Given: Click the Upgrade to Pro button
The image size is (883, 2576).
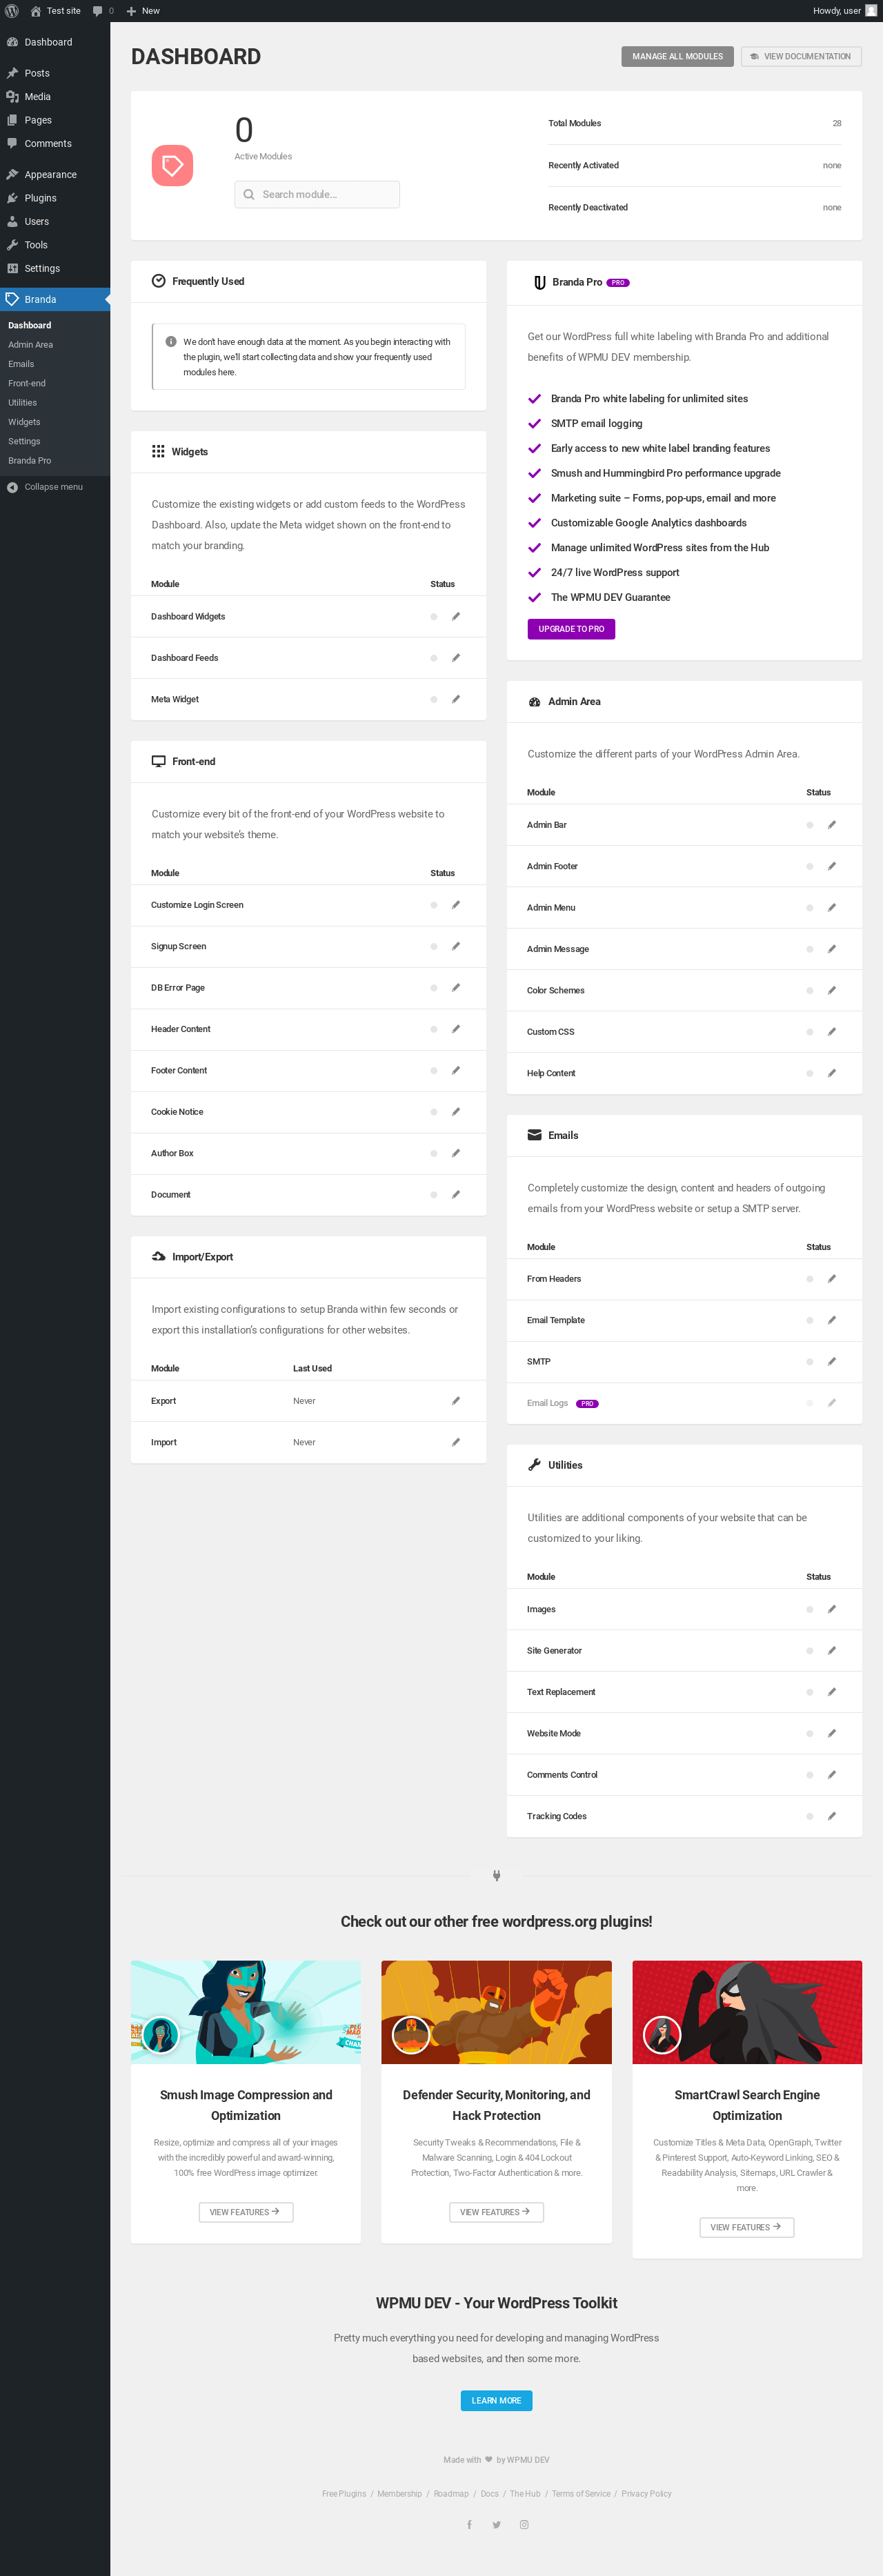Looking at the screenshot, I should (571, 629).
